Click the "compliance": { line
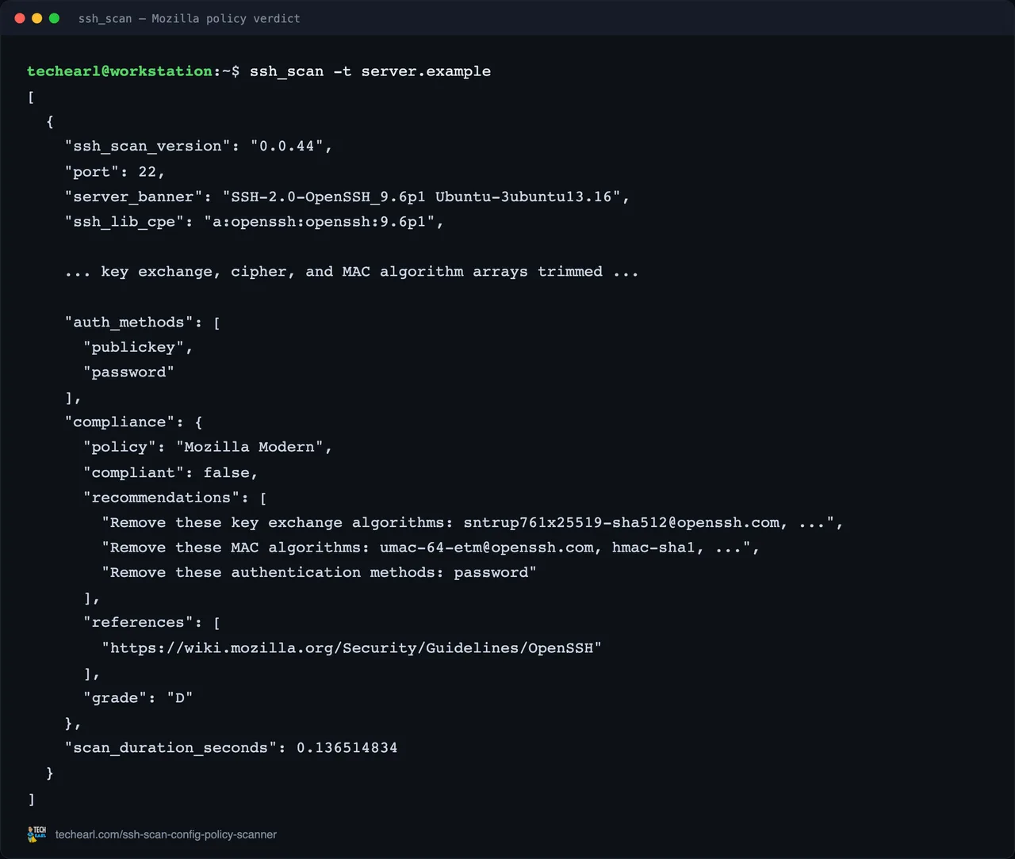Screen dimensions: 1015x859 tap(133, 422)
